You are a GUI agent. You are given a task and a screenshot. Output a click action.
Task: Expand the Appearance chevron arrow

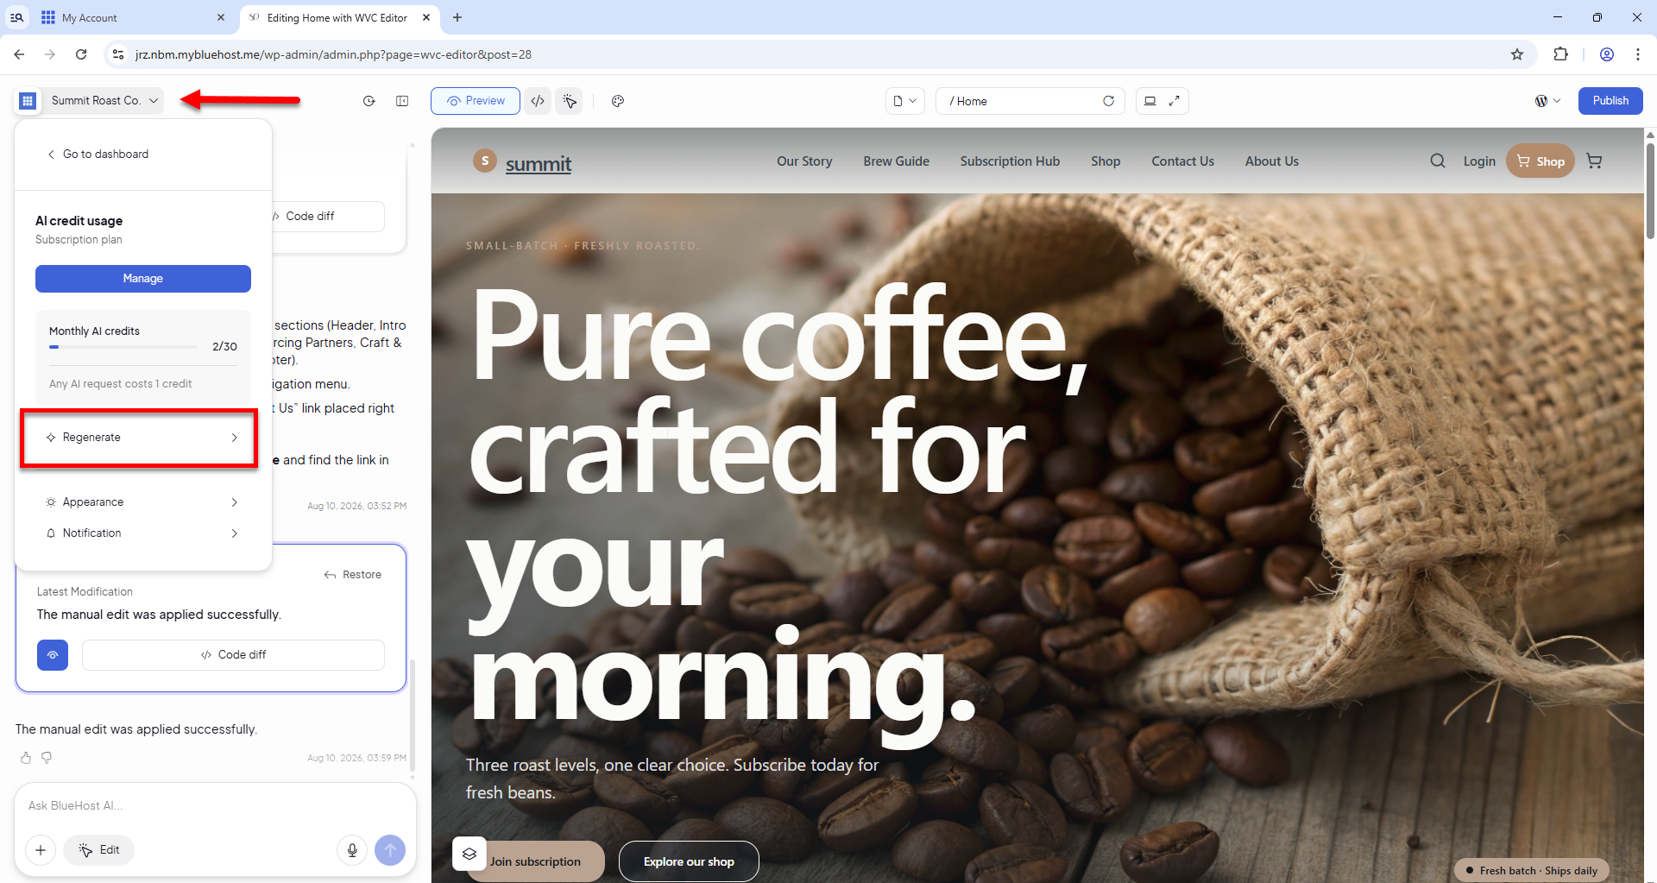click(234, 502)
